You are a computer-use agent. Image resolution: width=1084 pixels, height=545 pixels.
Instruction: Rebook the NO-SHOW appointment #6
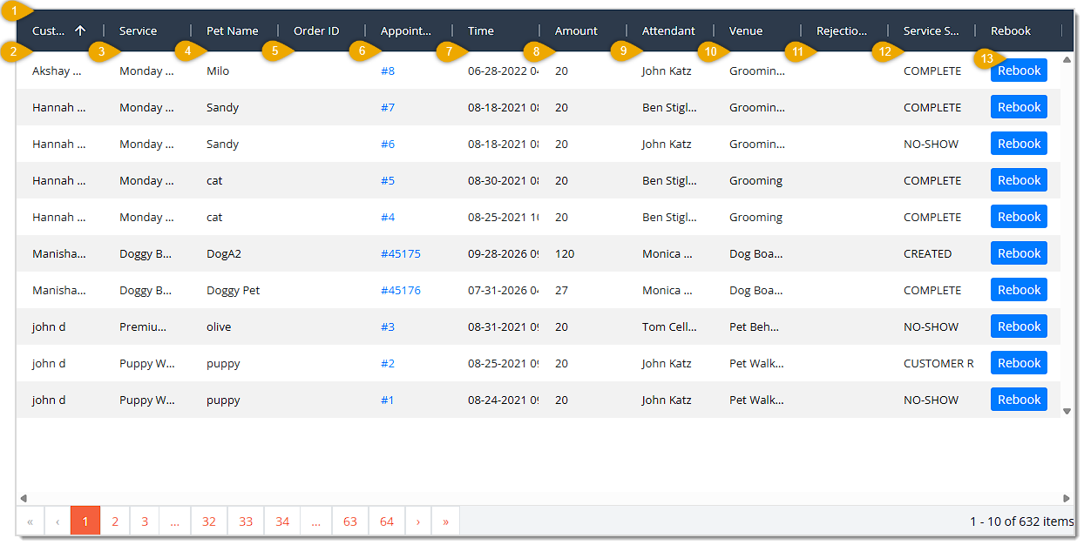coord(1019,144)
